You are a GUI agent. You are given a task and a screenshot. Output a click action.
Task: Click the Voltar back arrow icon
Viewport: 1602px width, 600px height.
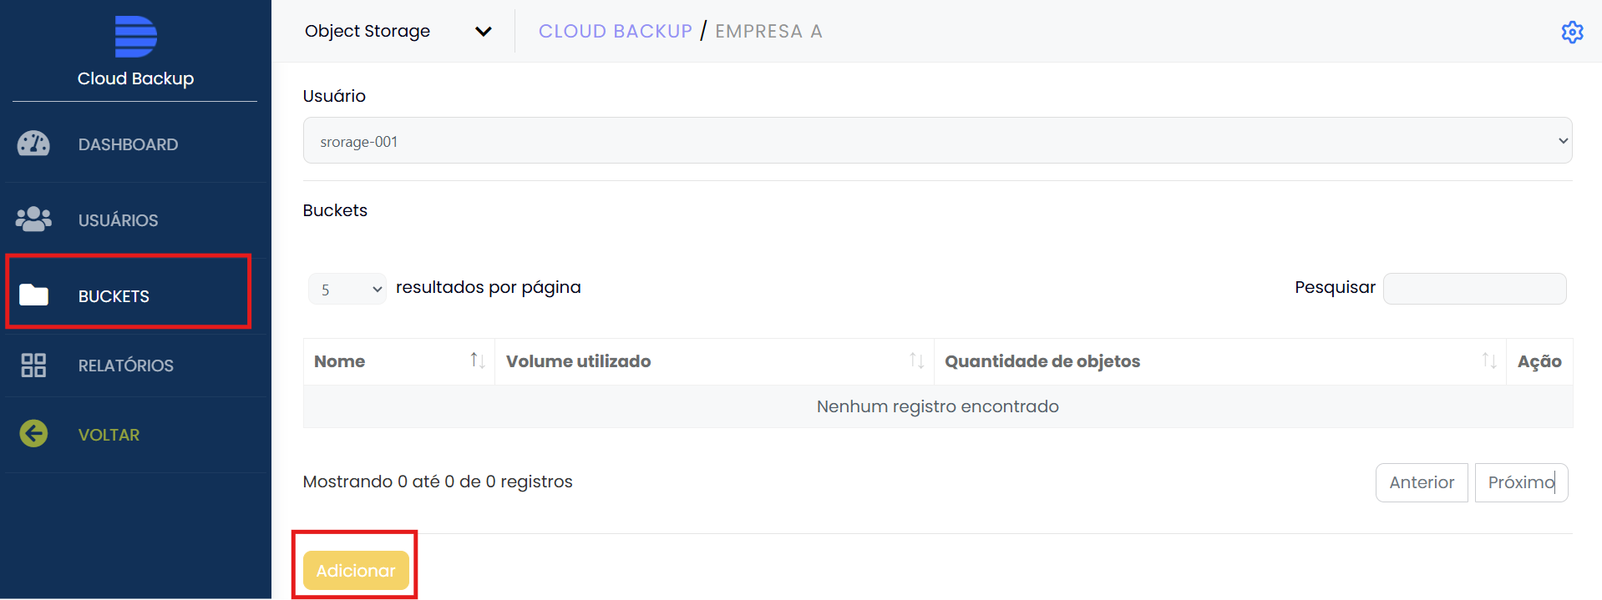pos(33,433)
